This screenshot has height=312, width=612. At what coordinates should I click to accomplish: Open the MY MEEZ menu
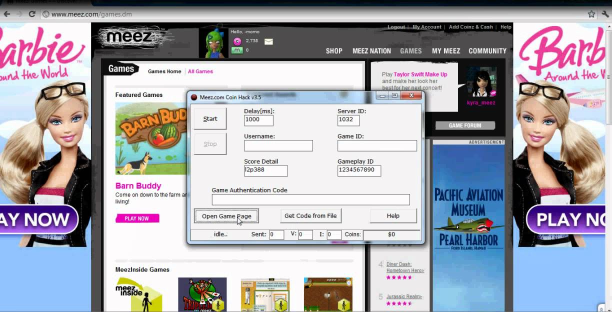[446, 51]
